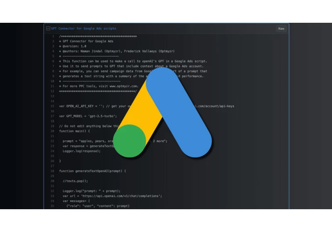Click the 'Logger.log(response);' line
332x232 pixels.
pos(81,151)
